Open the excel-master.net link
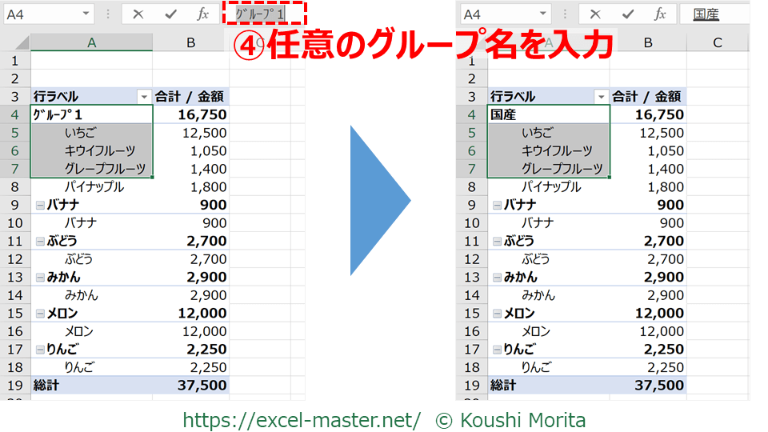 302,419
